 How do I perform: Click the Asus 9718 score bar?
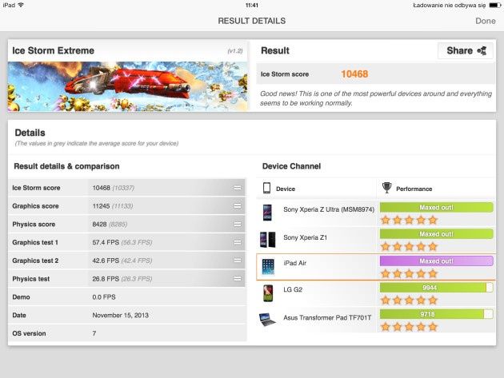[x=436, y=314]
